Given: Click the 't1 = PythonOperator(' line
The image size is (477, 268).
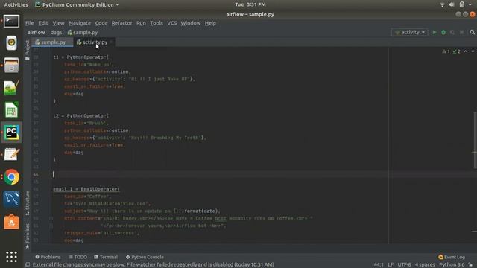Looking at the screenshot, I should tap(81, 57).
